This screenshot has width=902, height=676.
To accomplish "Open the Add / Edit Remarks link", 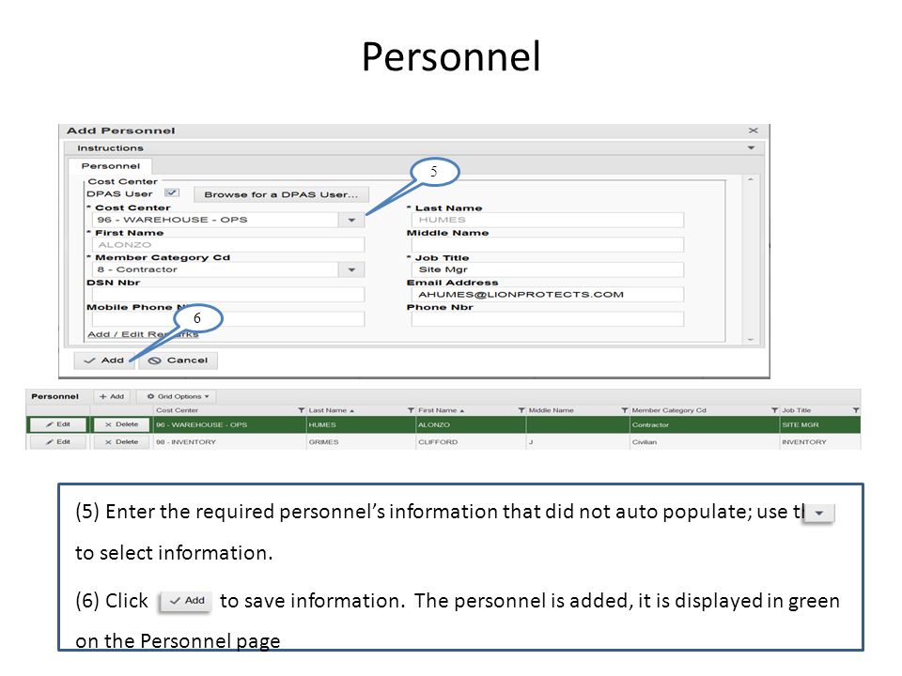I will click(x=143, y=334).
